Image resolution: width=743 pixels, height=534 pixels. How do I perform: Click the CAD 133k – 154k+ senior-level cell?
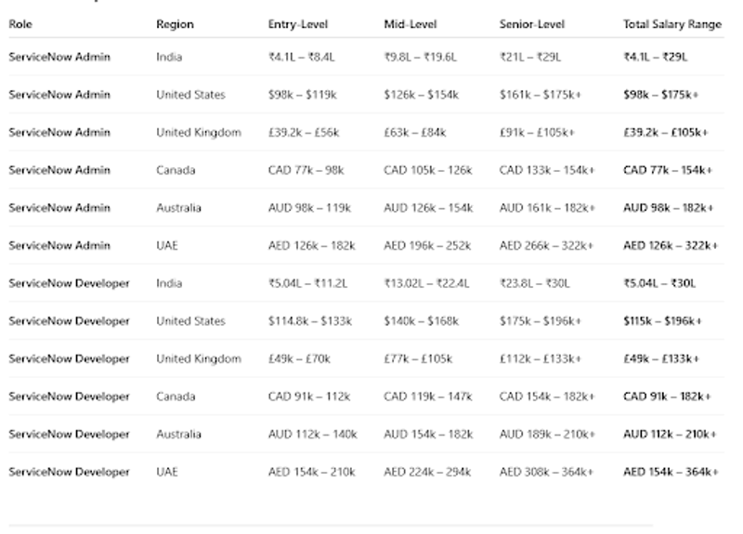point(546,170)
